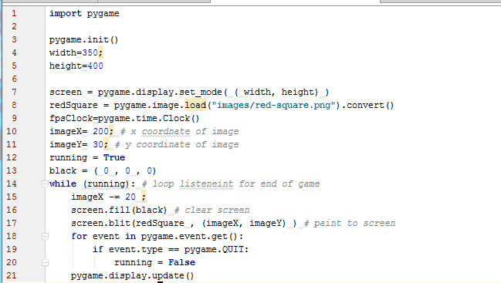The height and width of the screenshot is (283, 501).
Task: Click line number 10 in the gutter
Action: point(11,131)
